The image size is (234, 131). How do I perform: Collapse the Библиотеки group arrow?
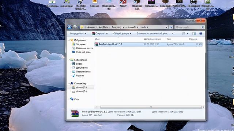click(x=69, y=60)
